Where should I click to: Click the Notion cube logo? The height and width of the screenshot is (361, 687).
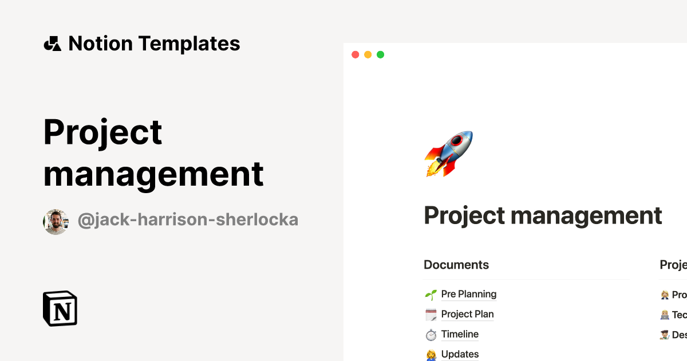(x=60, y=308)
